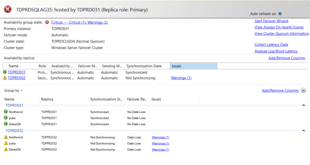Collapse the TDPRD032 database group
Viewport: 310px width, 165px height.
click(303, 131)
